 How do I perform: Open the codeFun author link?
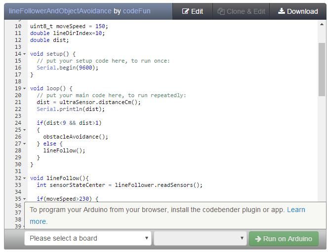(137, 11)
